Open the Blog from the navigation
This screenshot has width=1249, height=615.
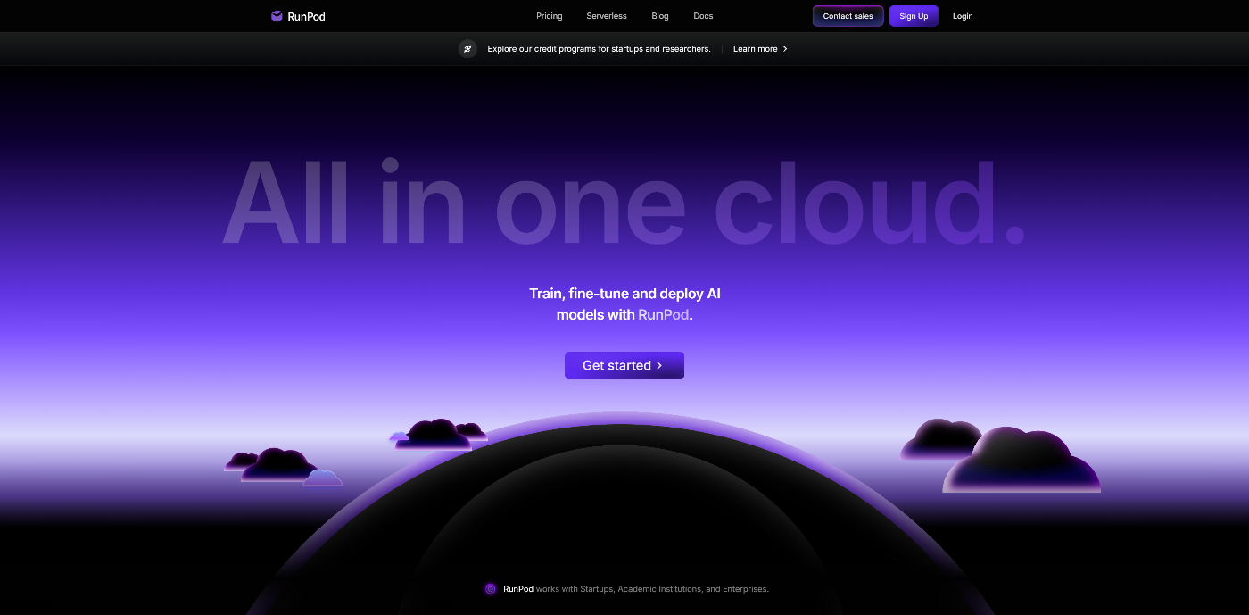click(660, 16)
